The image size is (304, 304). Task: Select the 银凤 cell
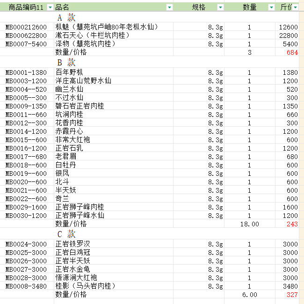pos(114,174)
